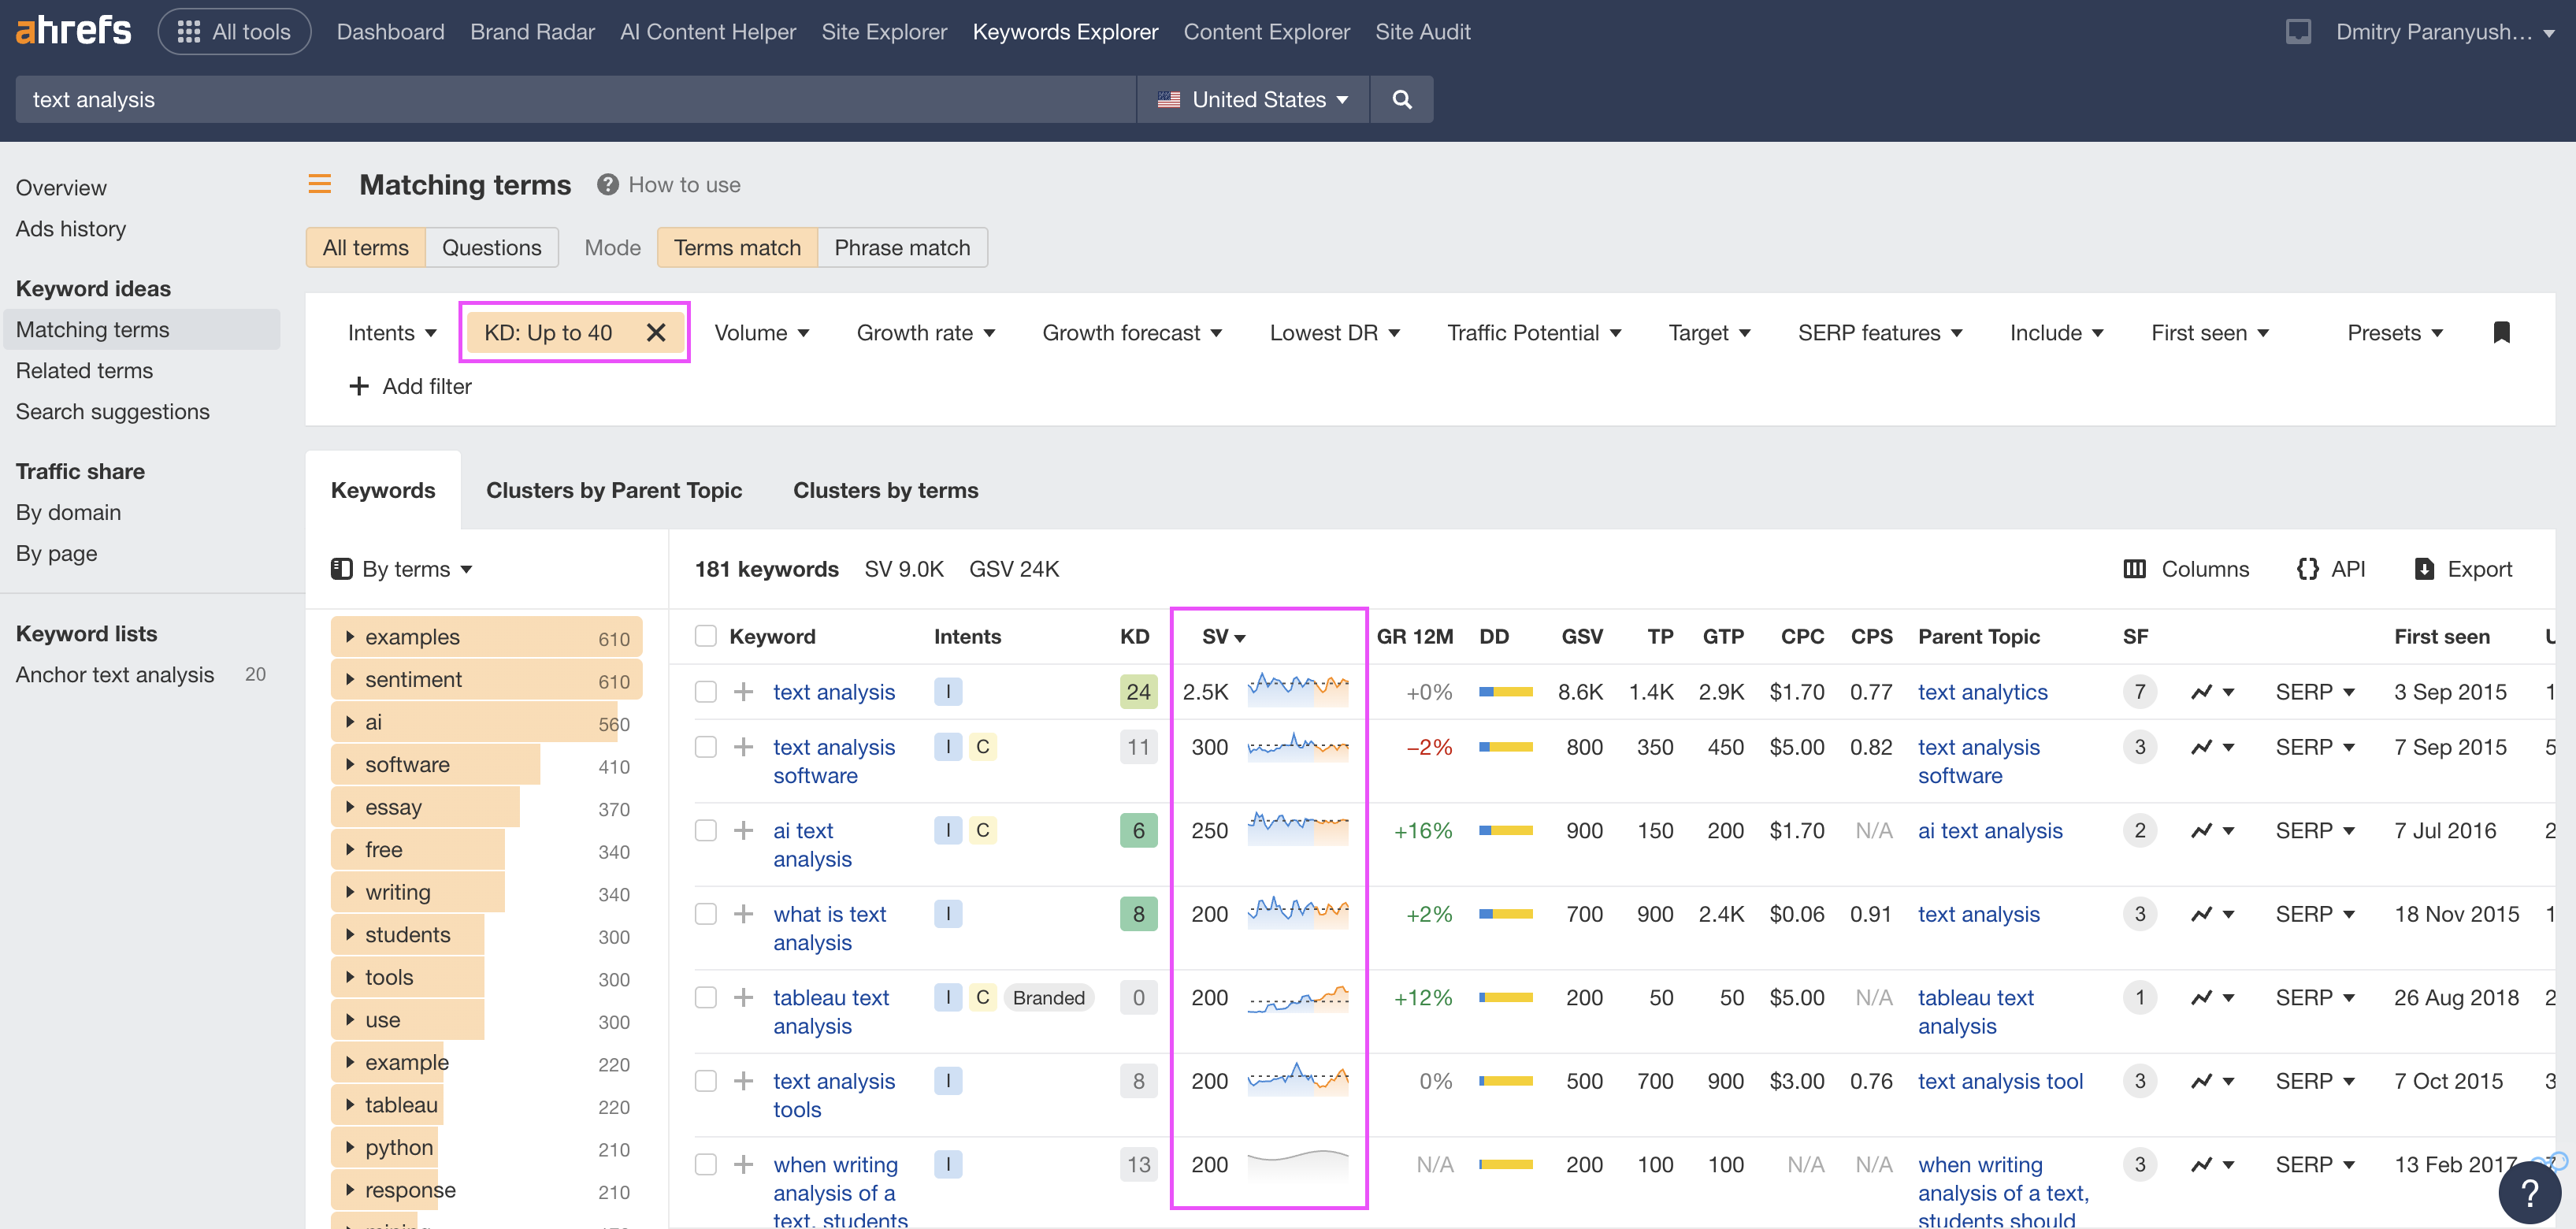Click SV trend sparkline for text analysis
This screenshot has height=1229, width=2576.
pyautogui.click(x=1298, y=690)
